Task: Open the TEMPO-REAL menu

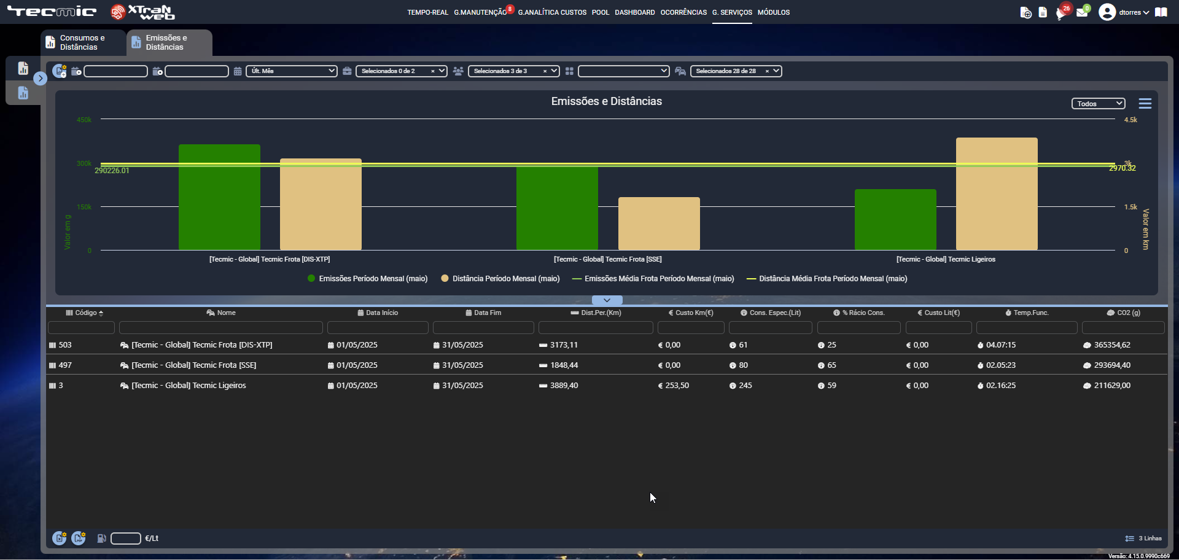Action: tap(427, 12)
